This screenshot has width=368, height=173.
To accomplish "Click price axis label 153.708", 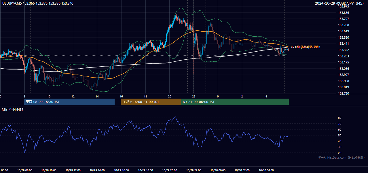I will point(344,25).
